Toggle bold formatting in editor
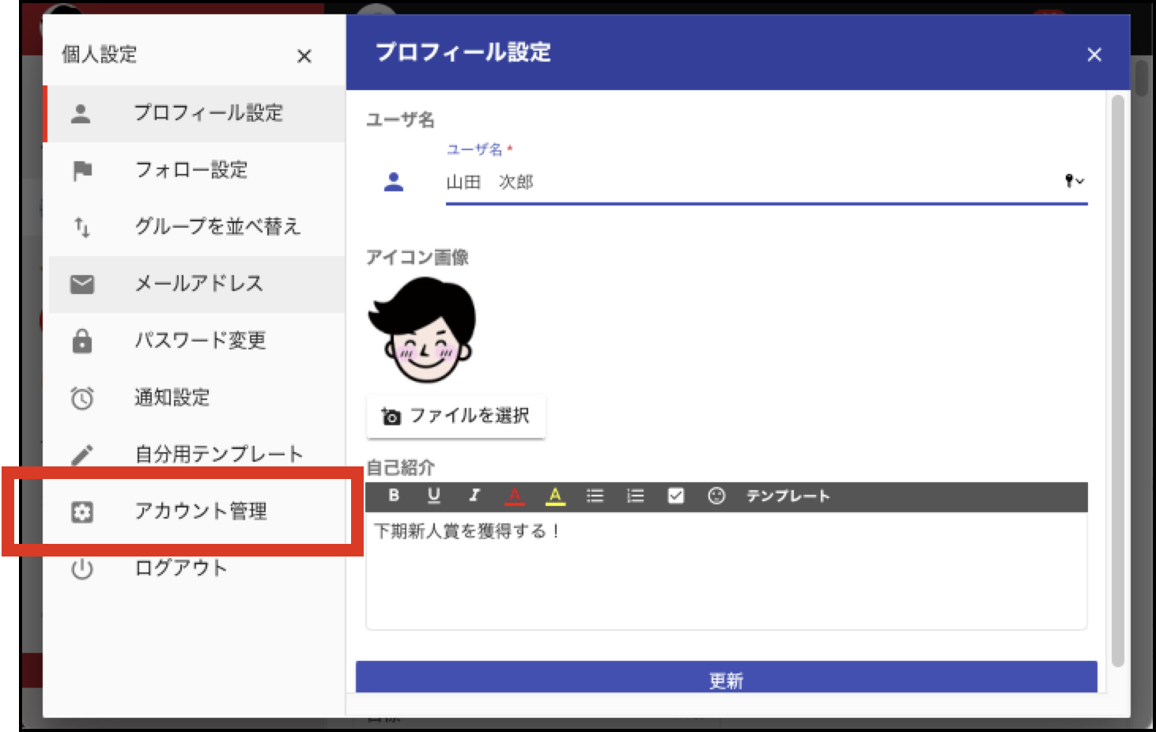The image size is (1156, 732). [394, 496]
